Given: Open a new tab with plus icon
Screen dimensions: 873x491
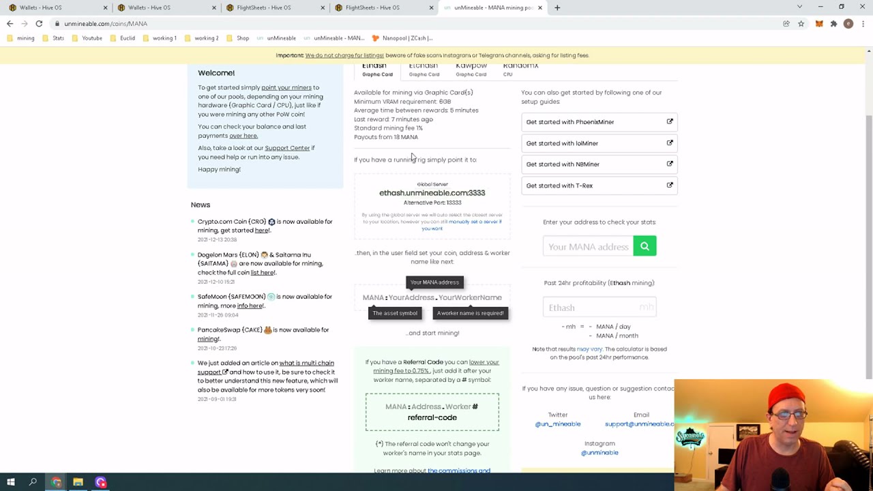Looking at the screenshot, I should click(557, 8).
